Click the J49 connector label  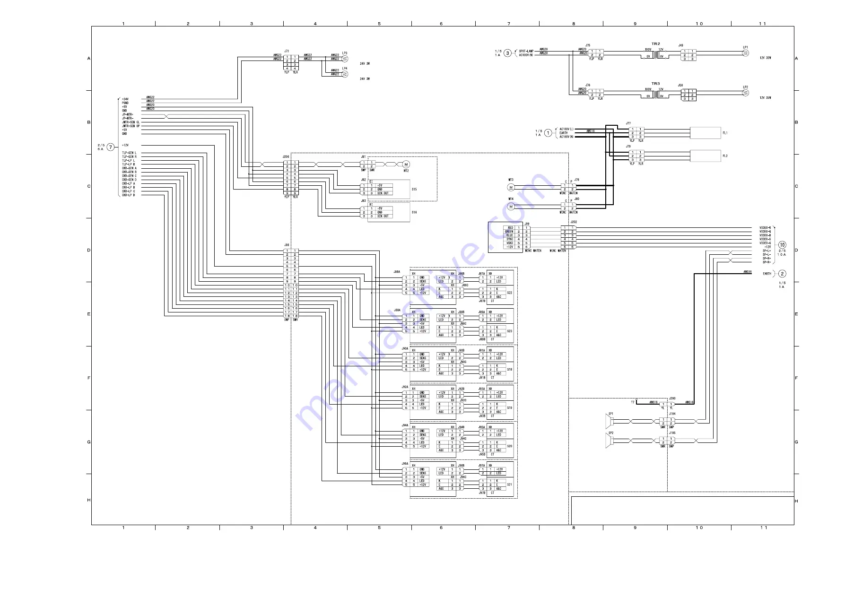tap(681, 45)
